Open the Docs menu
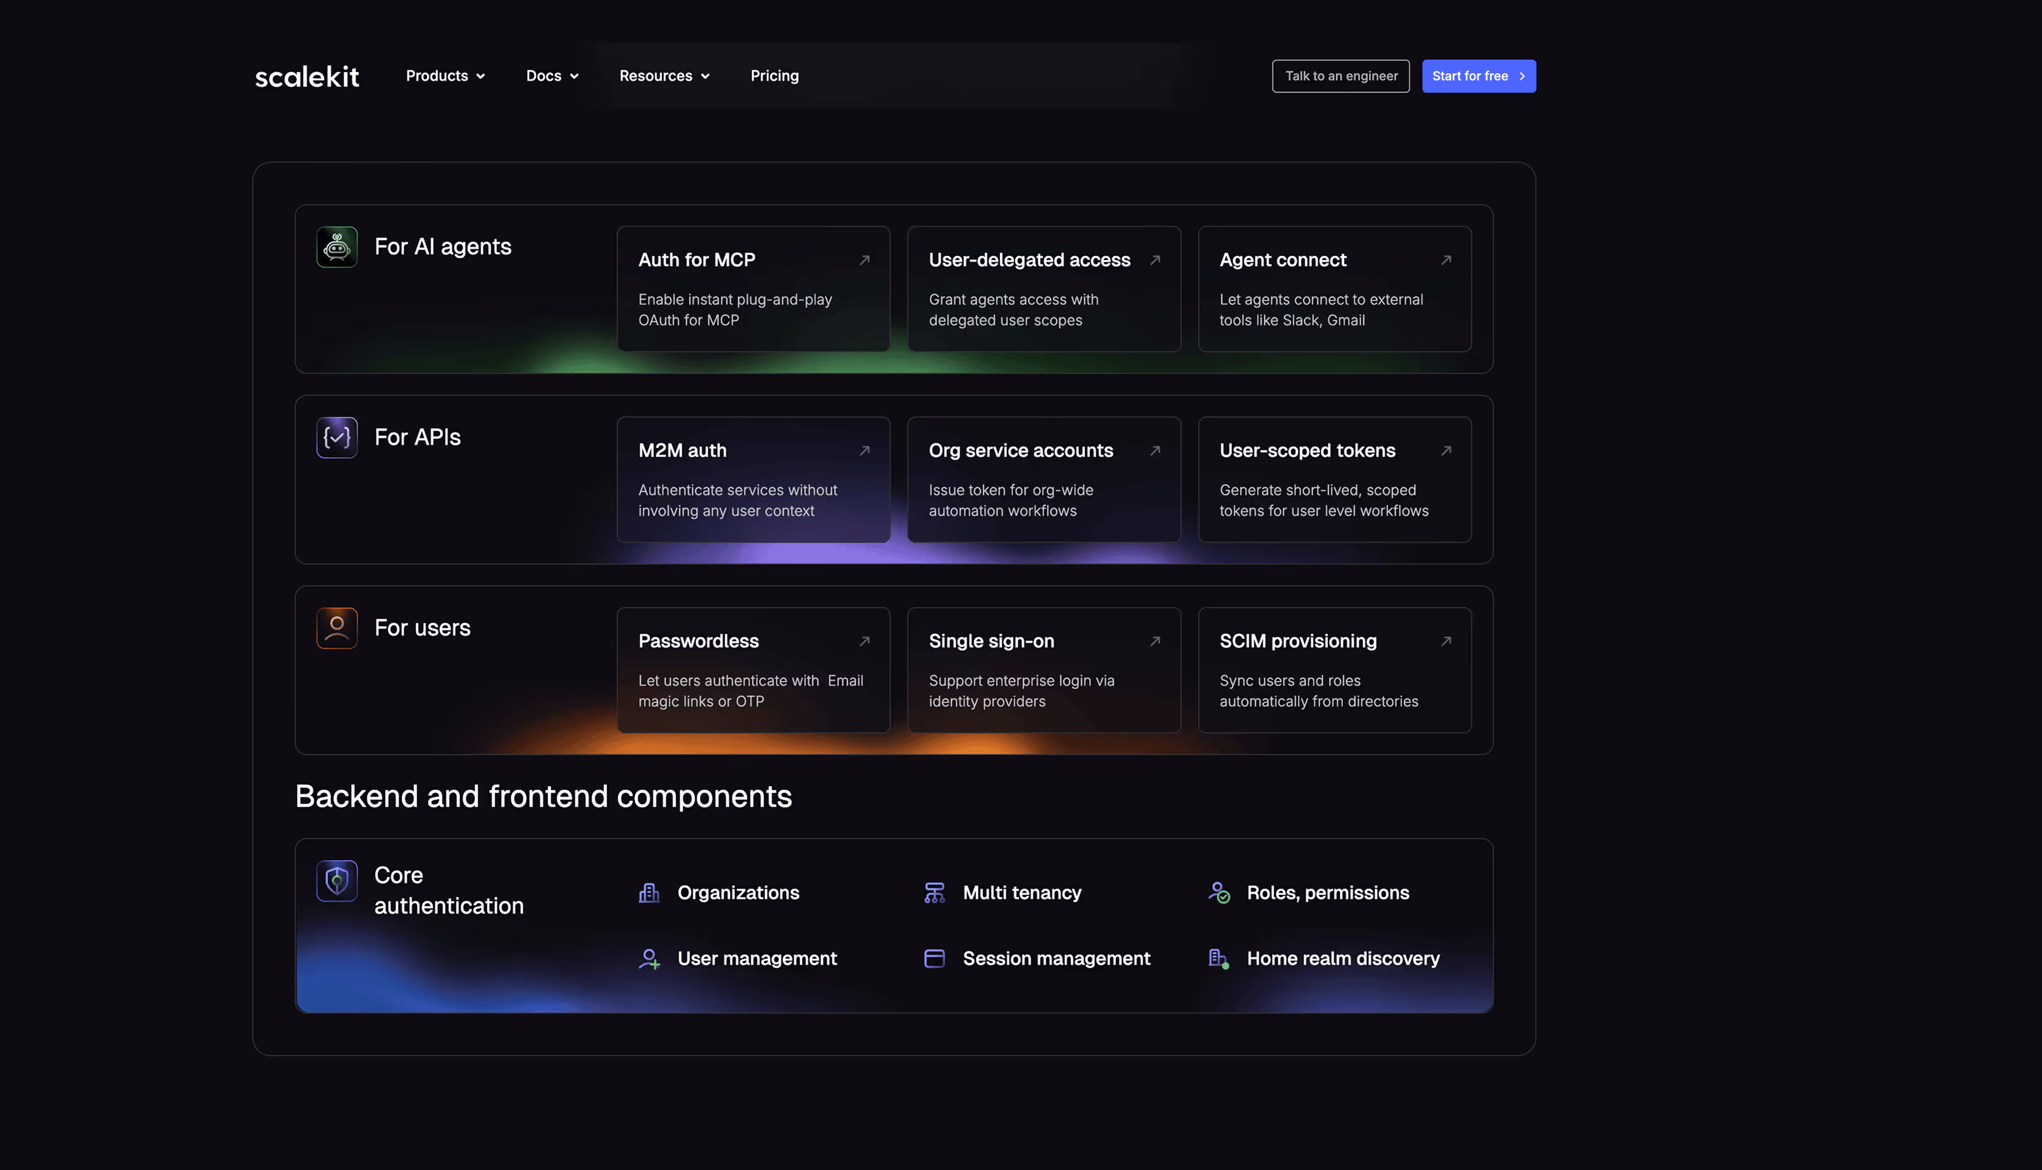The width and height of the screenshot is (2042, 1170). click(553, 76)
